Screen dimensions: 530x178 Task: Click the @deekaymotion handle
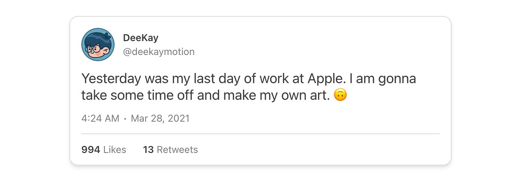pyautogui.click(x=159, y=52)
